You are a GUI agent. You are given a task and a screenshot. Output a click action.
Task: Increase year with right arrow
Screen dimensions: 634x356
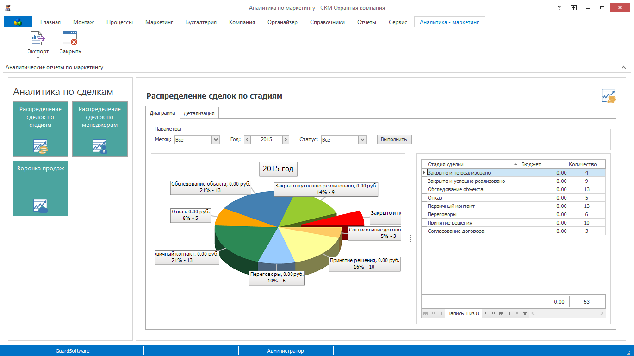pos(286,139)
